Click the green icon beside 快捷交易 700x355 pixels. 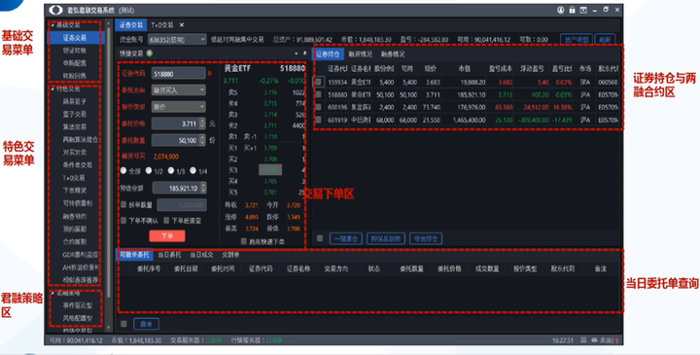(150, 53)
